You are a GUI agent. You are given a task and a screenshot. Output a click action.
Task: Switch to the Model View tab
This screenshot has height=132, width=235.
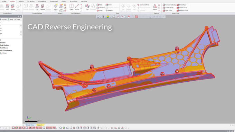coord(30,125)
